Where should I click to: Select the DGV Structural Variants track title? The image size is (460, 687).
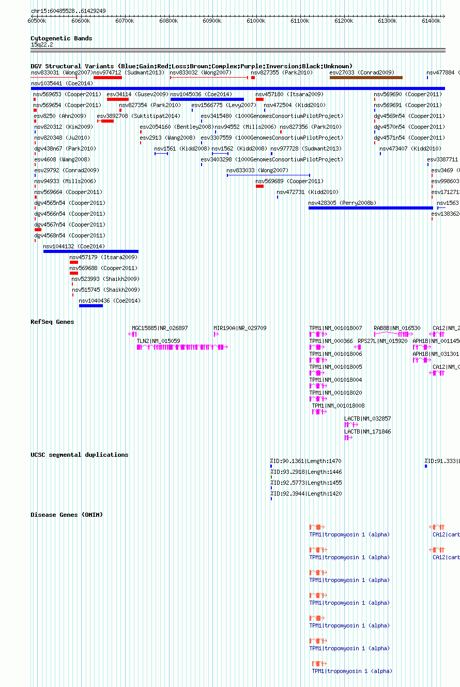click(x=192, y=66)
